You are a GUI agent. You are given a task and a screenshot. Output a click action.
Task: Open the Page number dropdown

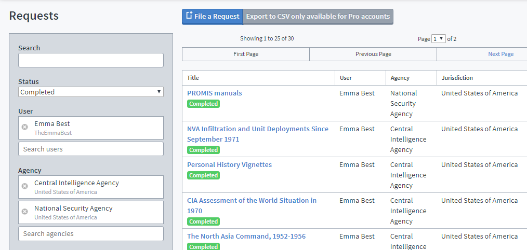[x=439, y=38]
